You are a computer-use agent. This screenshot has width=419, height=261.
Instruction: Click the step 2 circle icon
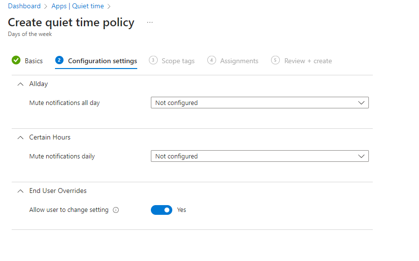coord(59,60)
